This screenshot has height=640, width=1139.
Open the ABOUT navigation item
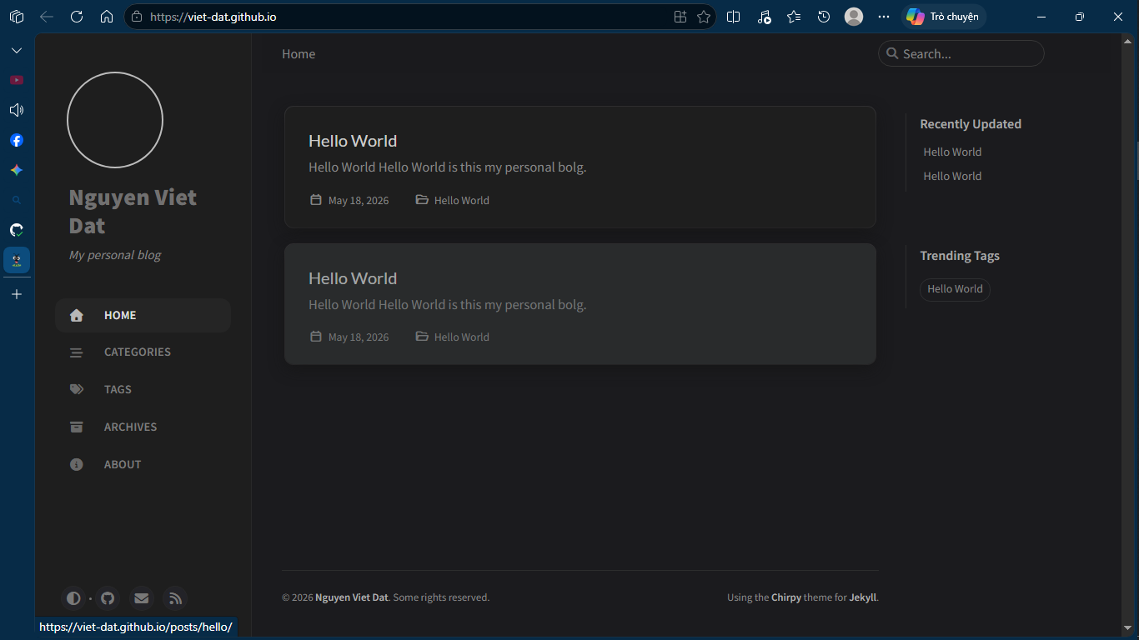tap(143, 464)
